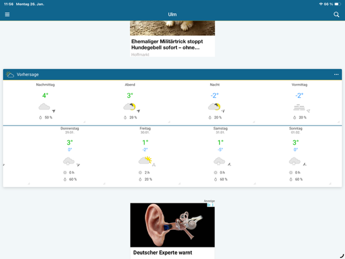
Task: Tap the Vorhersage weather logo icon
Action: pos(10,74)
